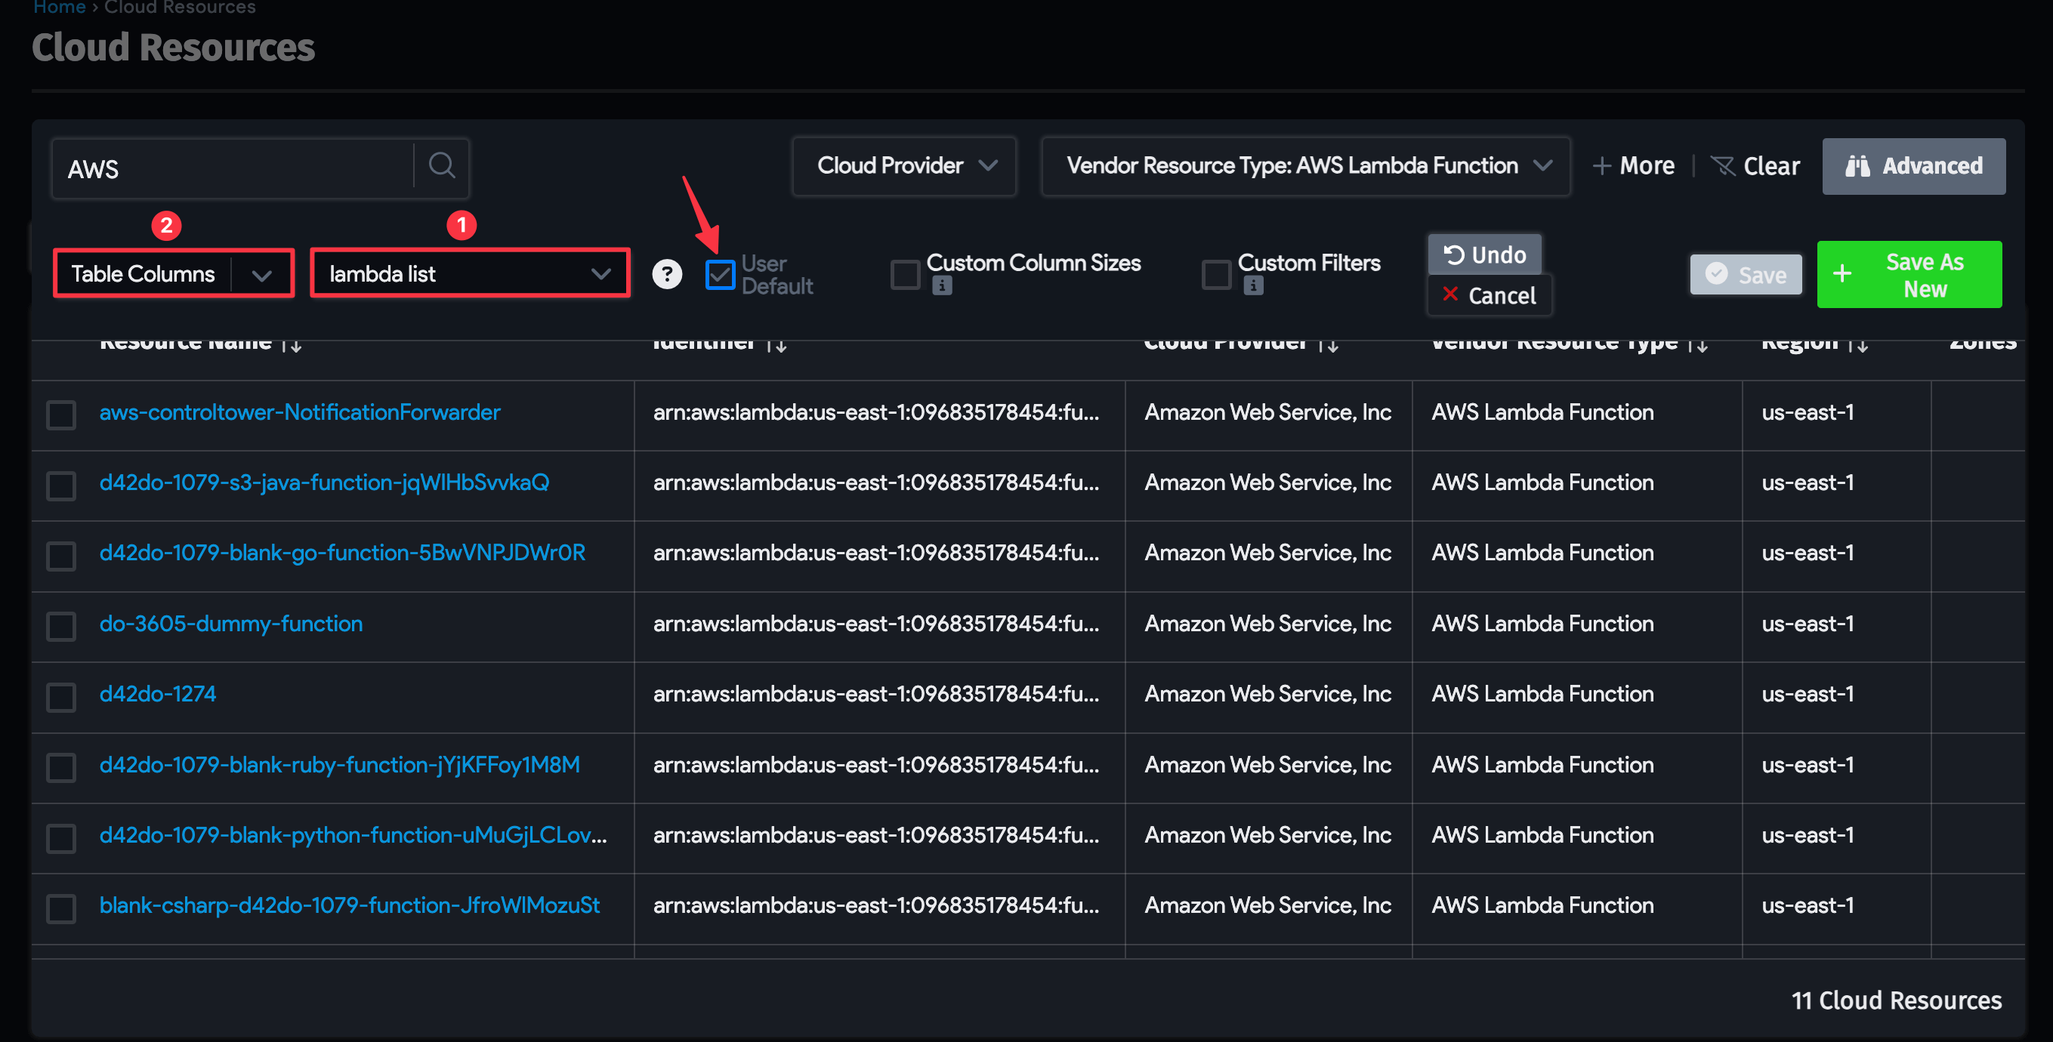This screenshot has width=2053, height=1042.
Task: Click the info icon under Custom Column Sizes
Action: pos(941,286)
